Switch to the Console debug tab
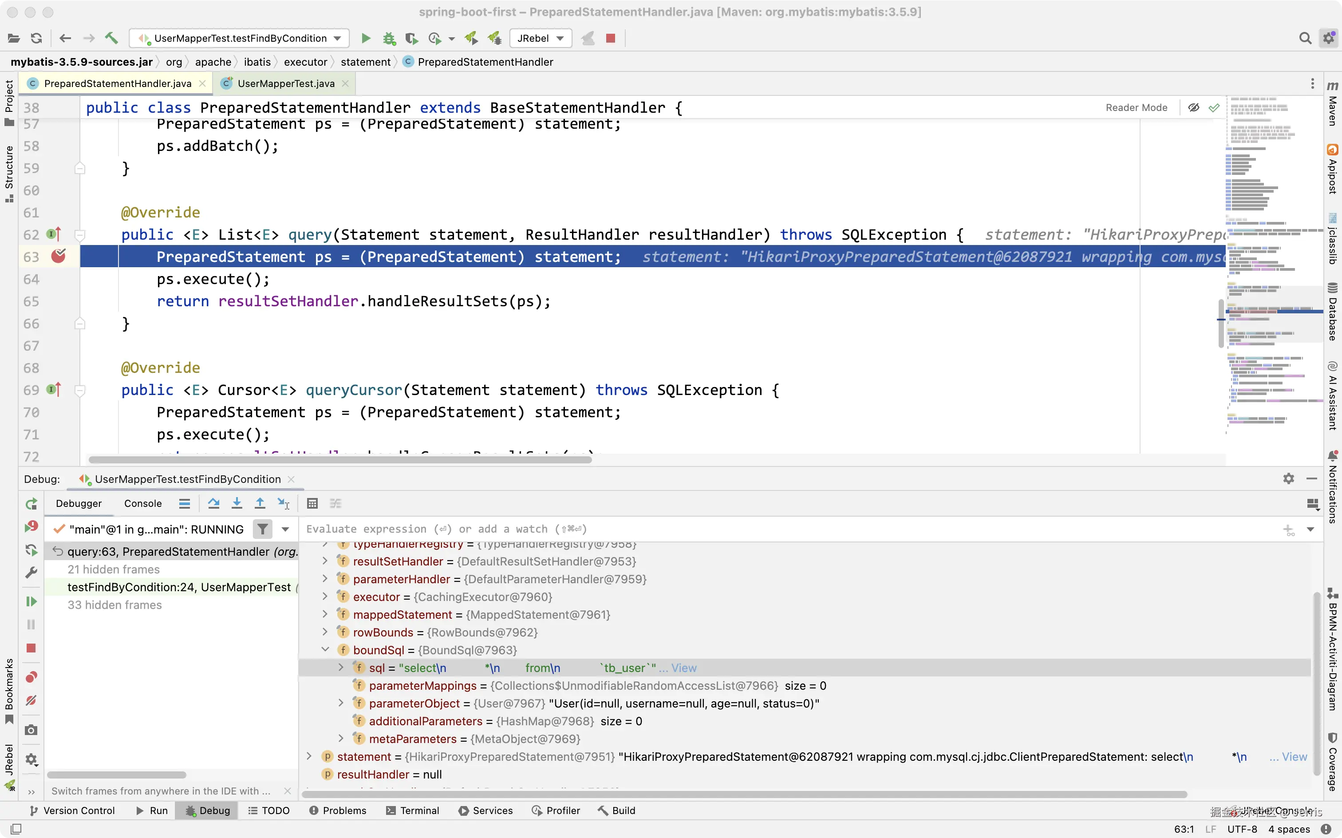 tap(142, 503)
